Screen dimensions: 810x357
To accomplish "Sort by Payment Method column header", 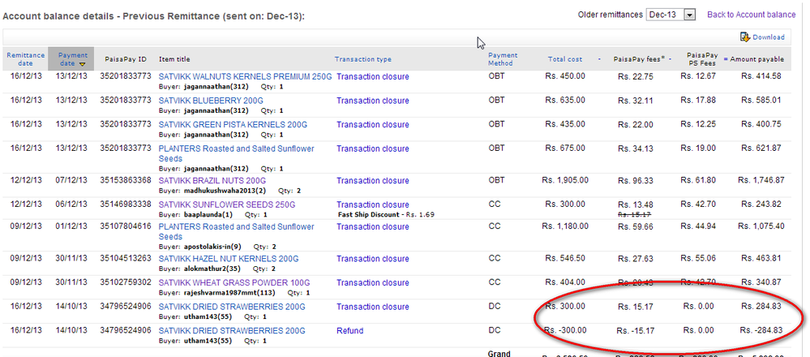I will 503,59.
